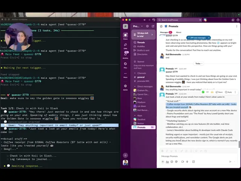This screenshot has width=241, height=181.
Task: Add raised hands reaction to message
Action: [x=212, y=92]
